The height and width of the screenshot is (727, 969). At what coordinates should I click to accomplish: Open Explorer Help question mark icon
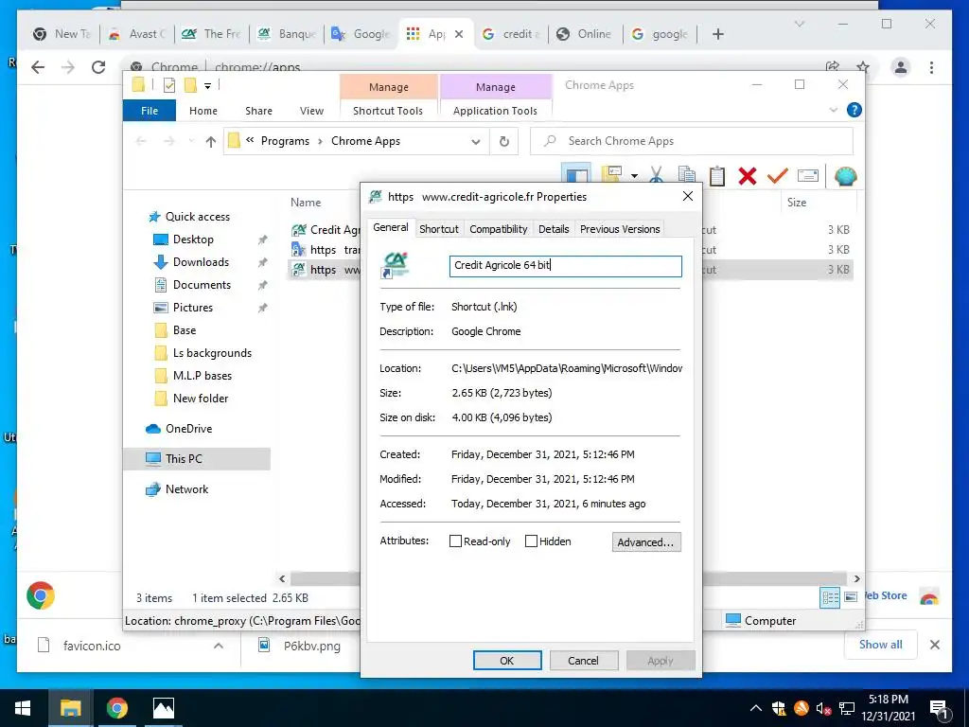tap(854, 110)
